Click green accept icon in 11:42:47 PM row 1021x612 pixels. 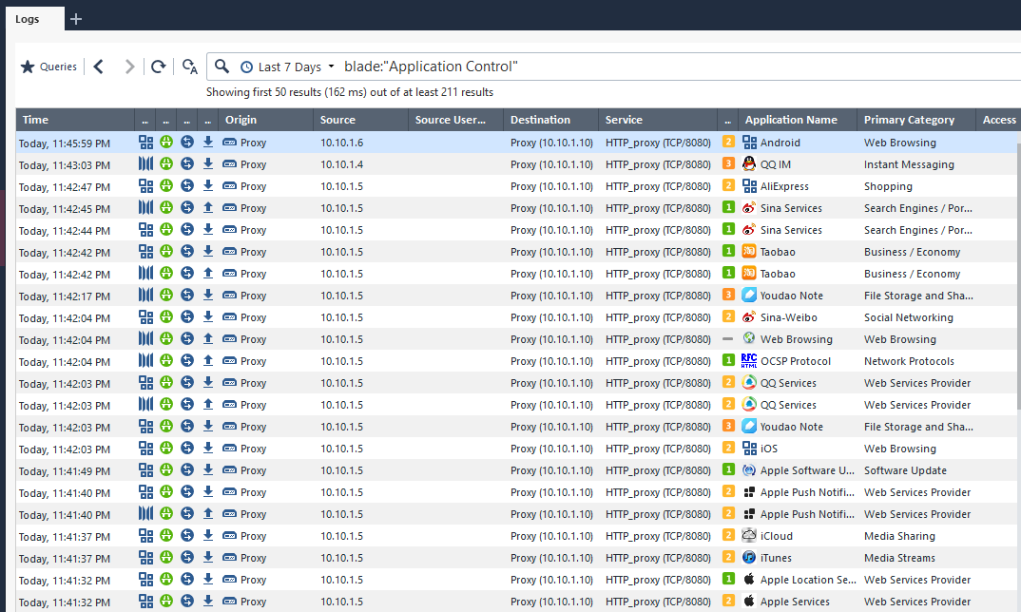pos(166,185)
